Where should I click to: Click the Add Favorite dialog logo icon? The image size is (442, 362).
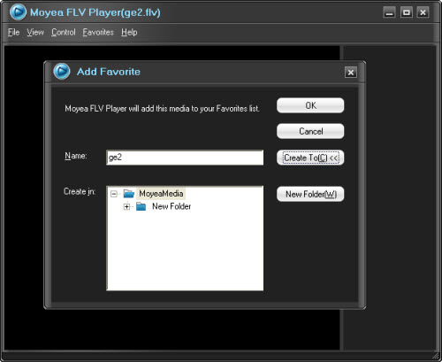tap(62, 72)
